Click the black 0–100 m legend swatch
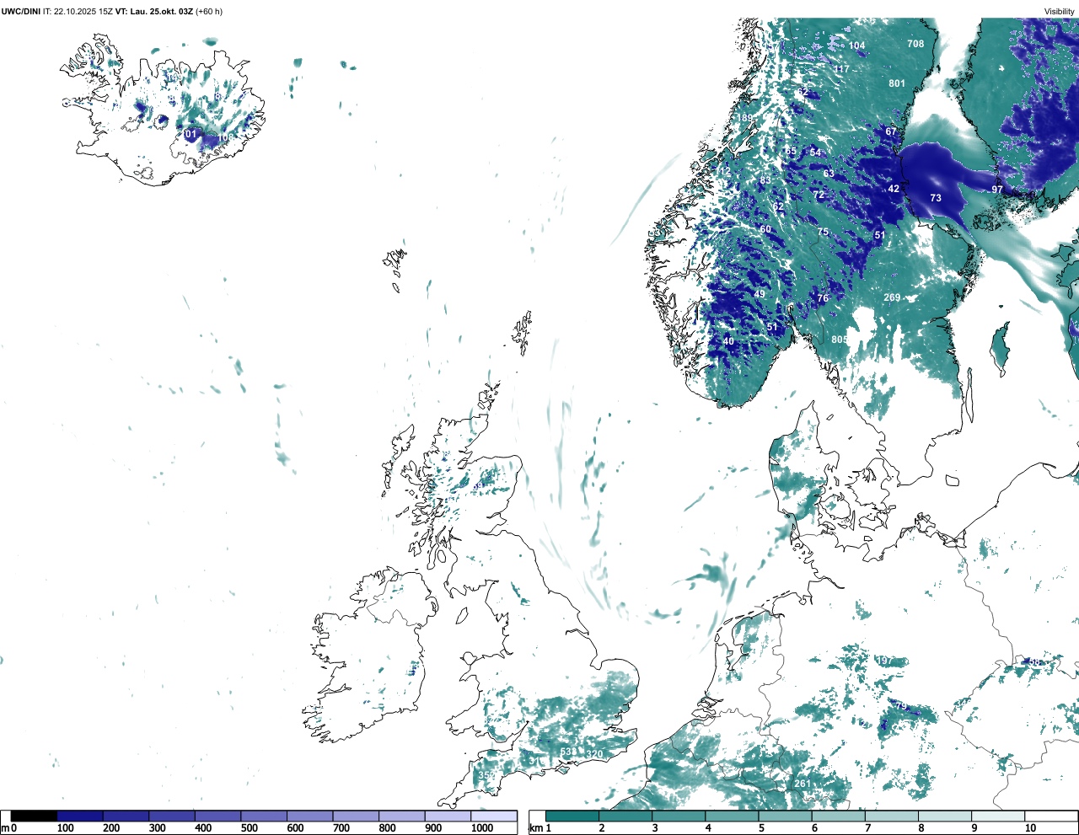 (x=34, y=816)
